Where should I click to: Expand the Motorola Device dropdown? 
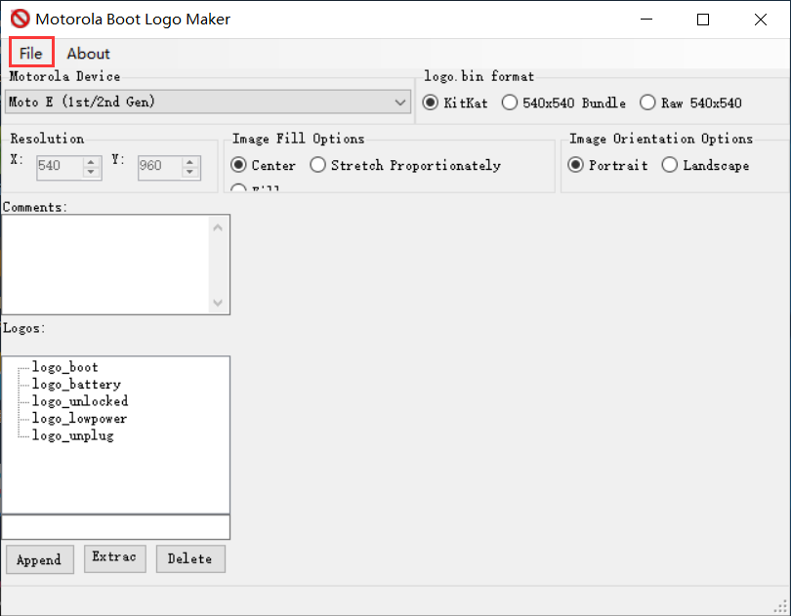pos(400,102)
